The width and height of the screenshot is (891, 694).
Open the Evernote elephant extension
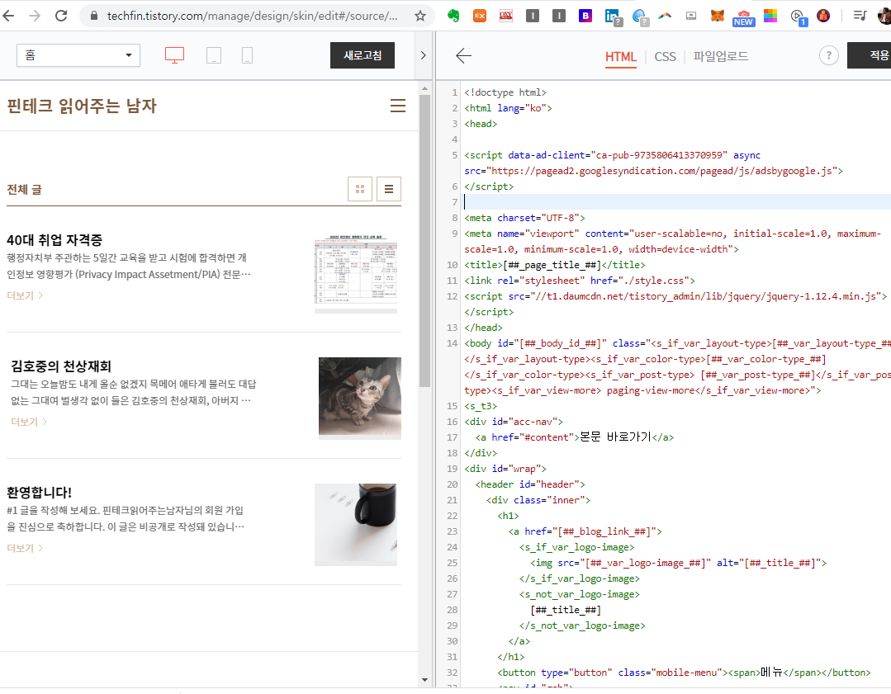coord(453,16)
